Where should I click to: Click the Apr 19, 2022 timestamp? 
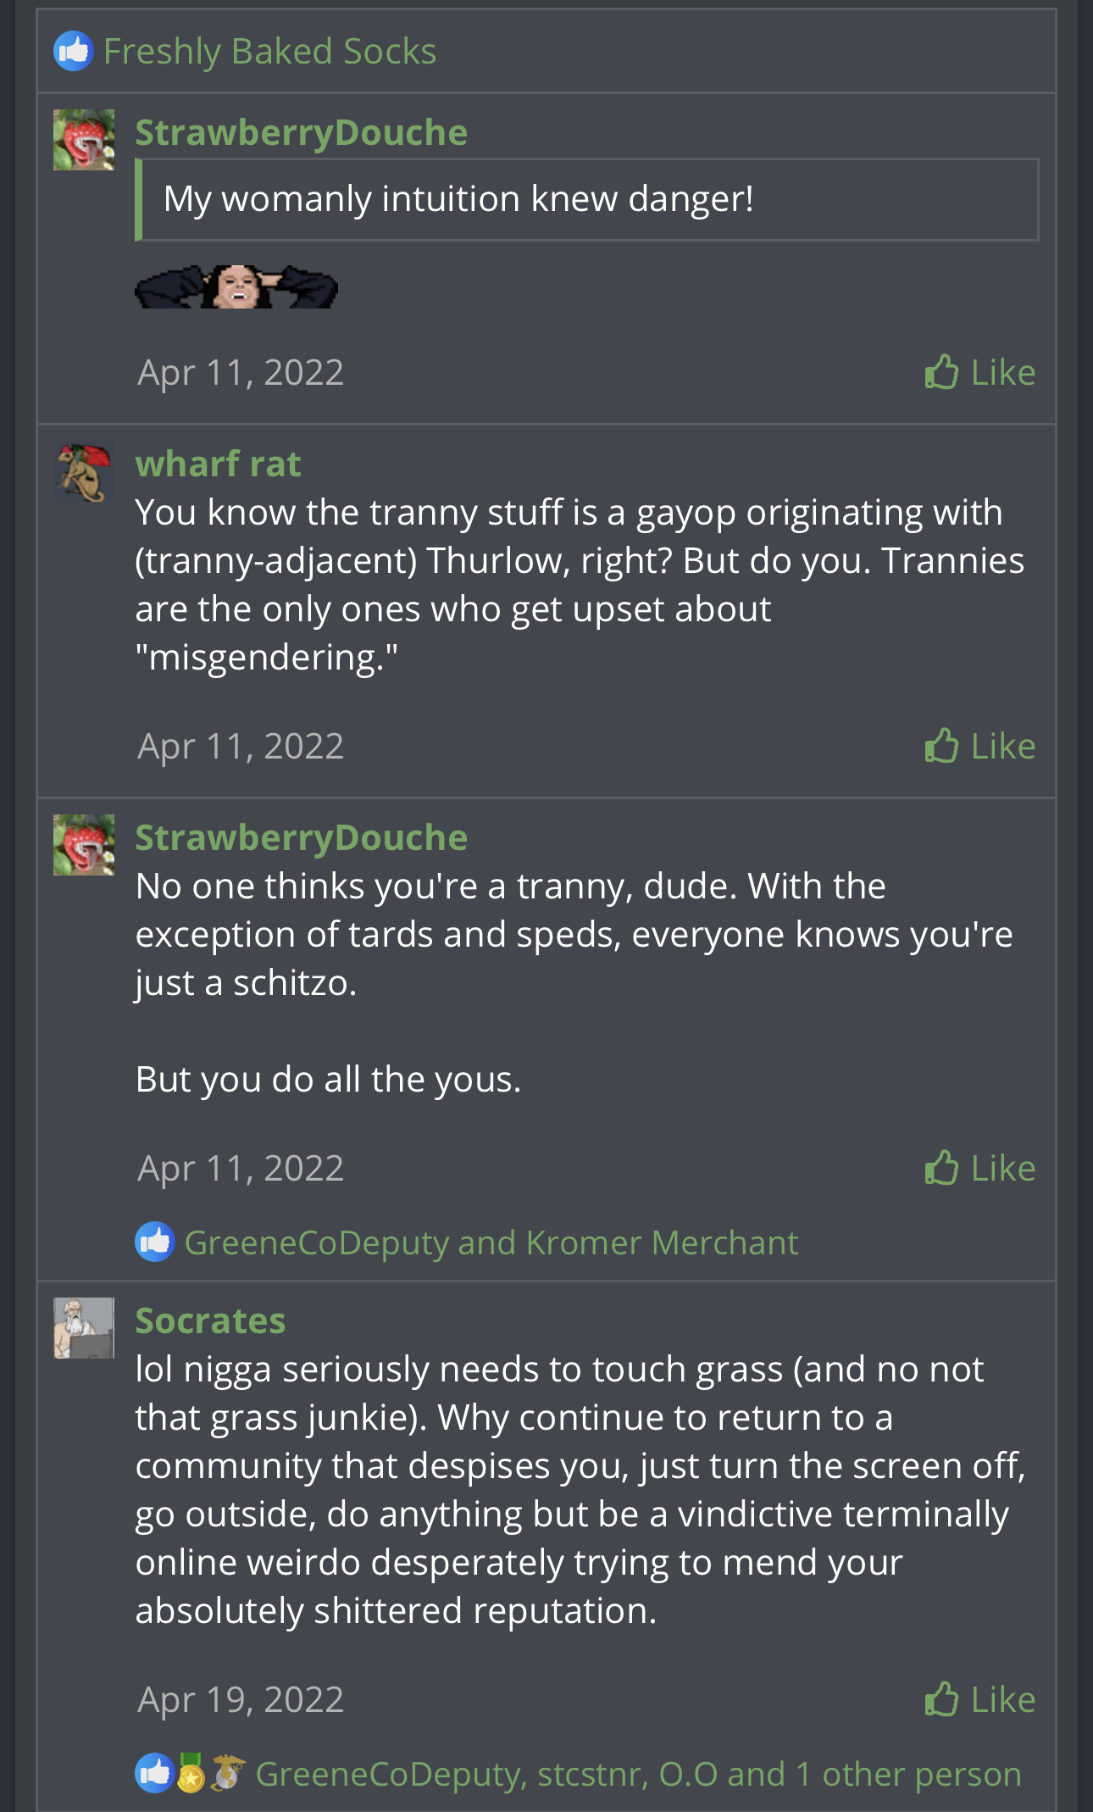point(241,1700)
